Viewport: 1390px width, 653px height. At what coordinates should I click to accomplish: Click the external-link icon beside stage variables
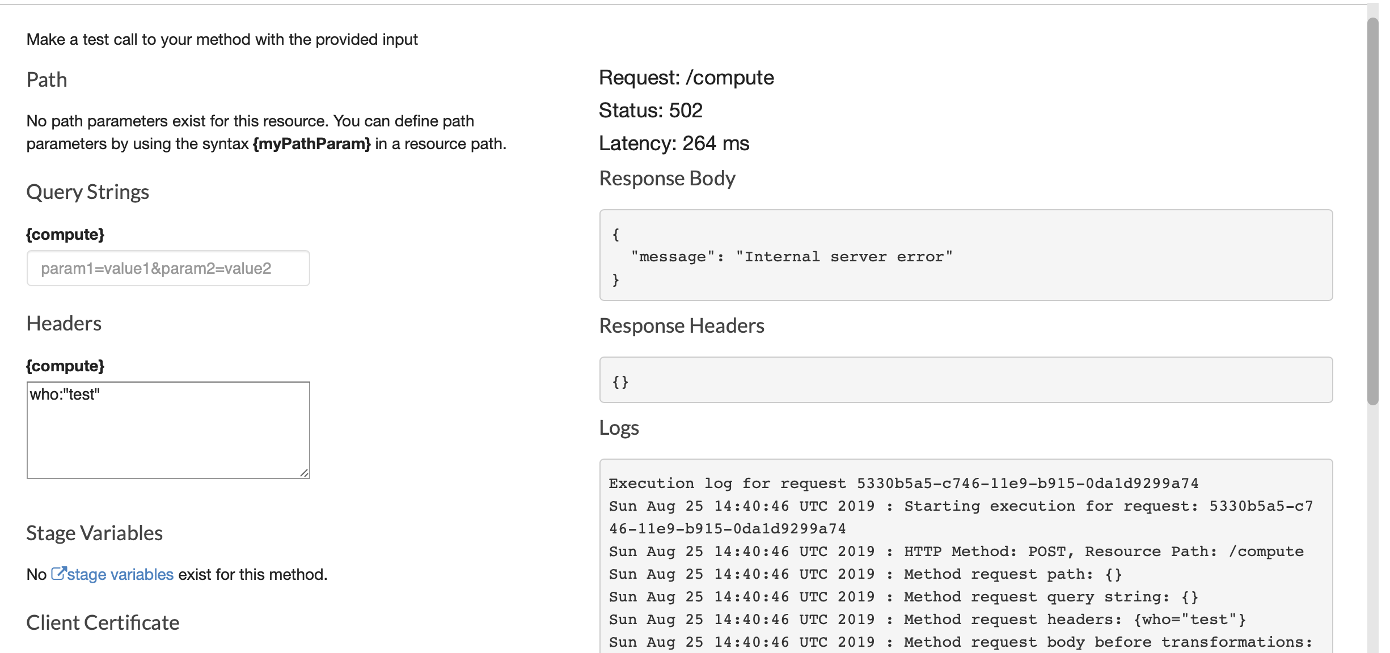[x=59, y=573]
